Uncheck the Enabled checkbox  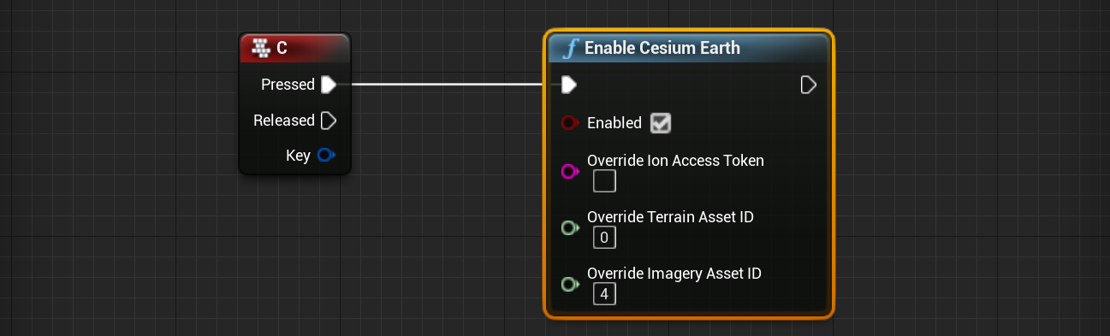(x=660, y=123)
